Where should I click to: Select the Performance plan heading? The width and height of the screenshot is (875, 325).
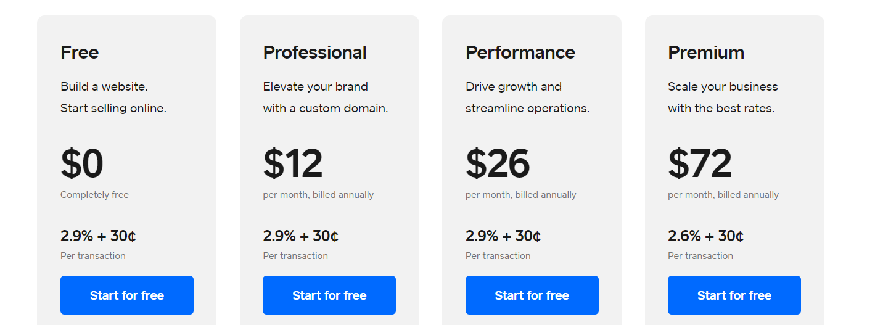tap(520, 52)
